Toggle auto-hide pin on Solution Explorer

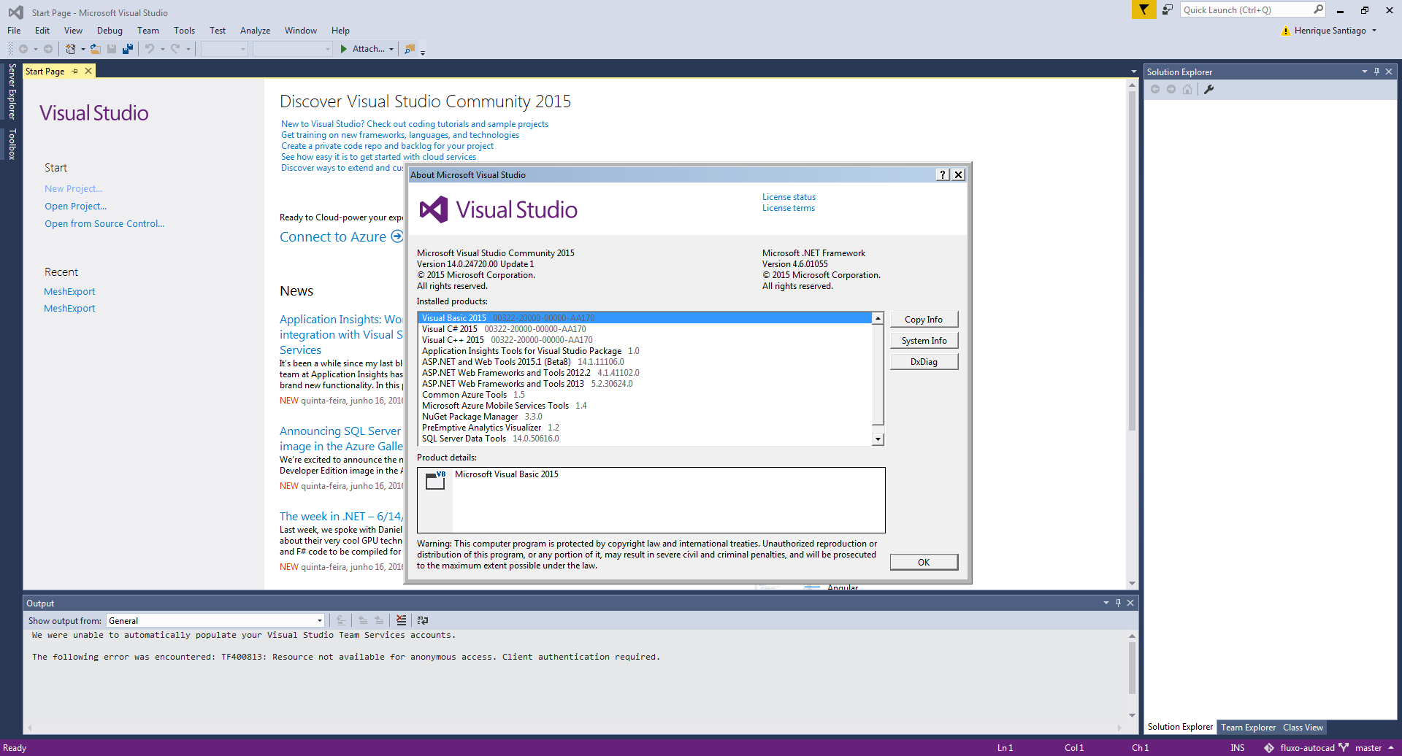click(1376, 72)
